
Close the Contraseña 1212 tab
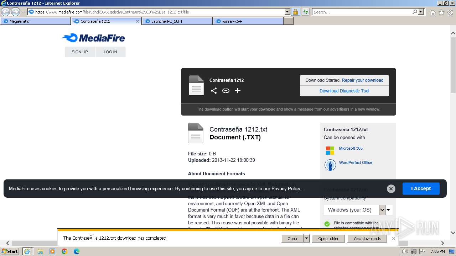coord(138,21)
